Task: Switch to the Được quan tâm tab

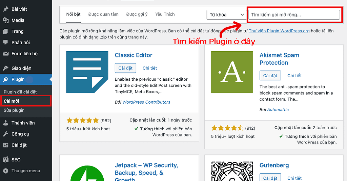Action: pyautogui.click(x=103, y=14)
